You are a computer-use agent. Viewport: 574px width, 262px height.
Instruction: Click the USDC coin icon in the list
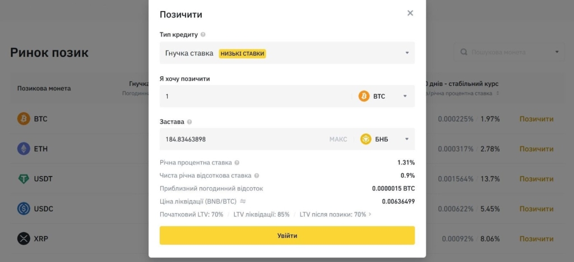point(24,209)
